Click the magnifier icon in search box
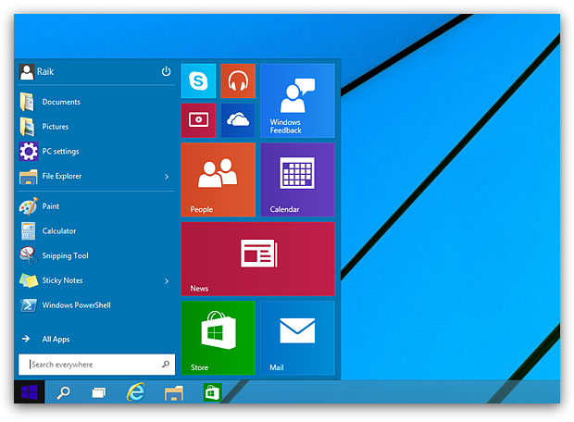The image size is (574, 422). tap(166, 365)
